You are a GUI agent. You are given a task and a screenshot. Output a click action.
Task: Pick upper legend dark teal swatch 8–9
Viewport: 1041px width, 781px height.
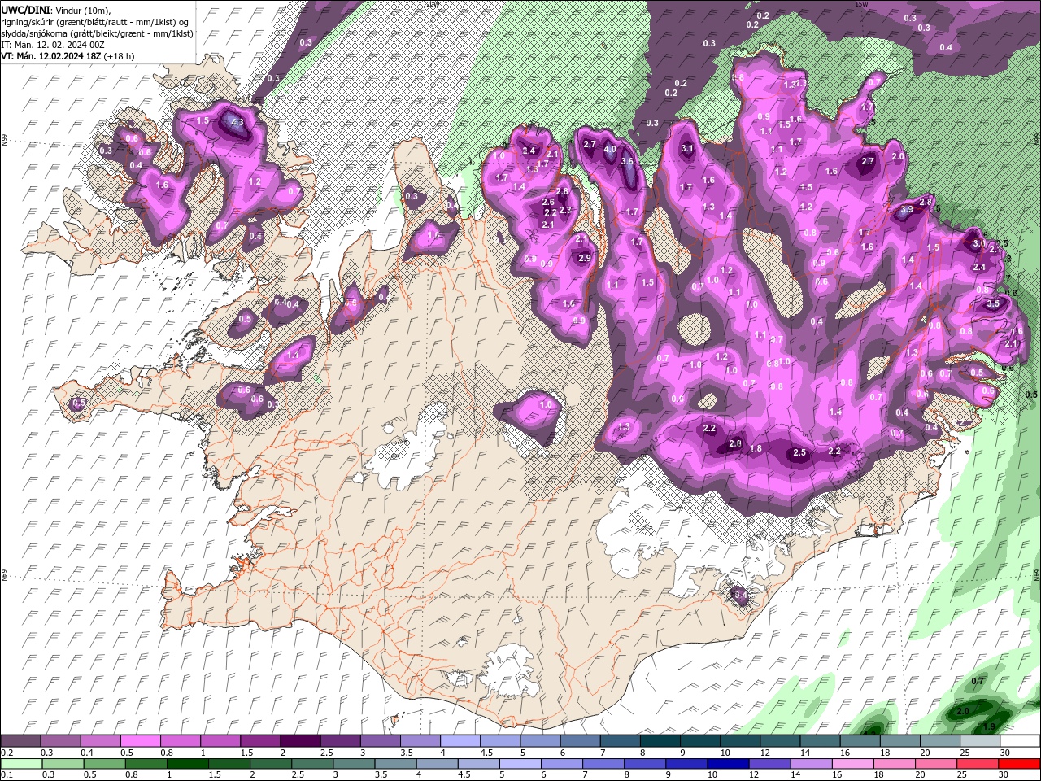[659, 741]
